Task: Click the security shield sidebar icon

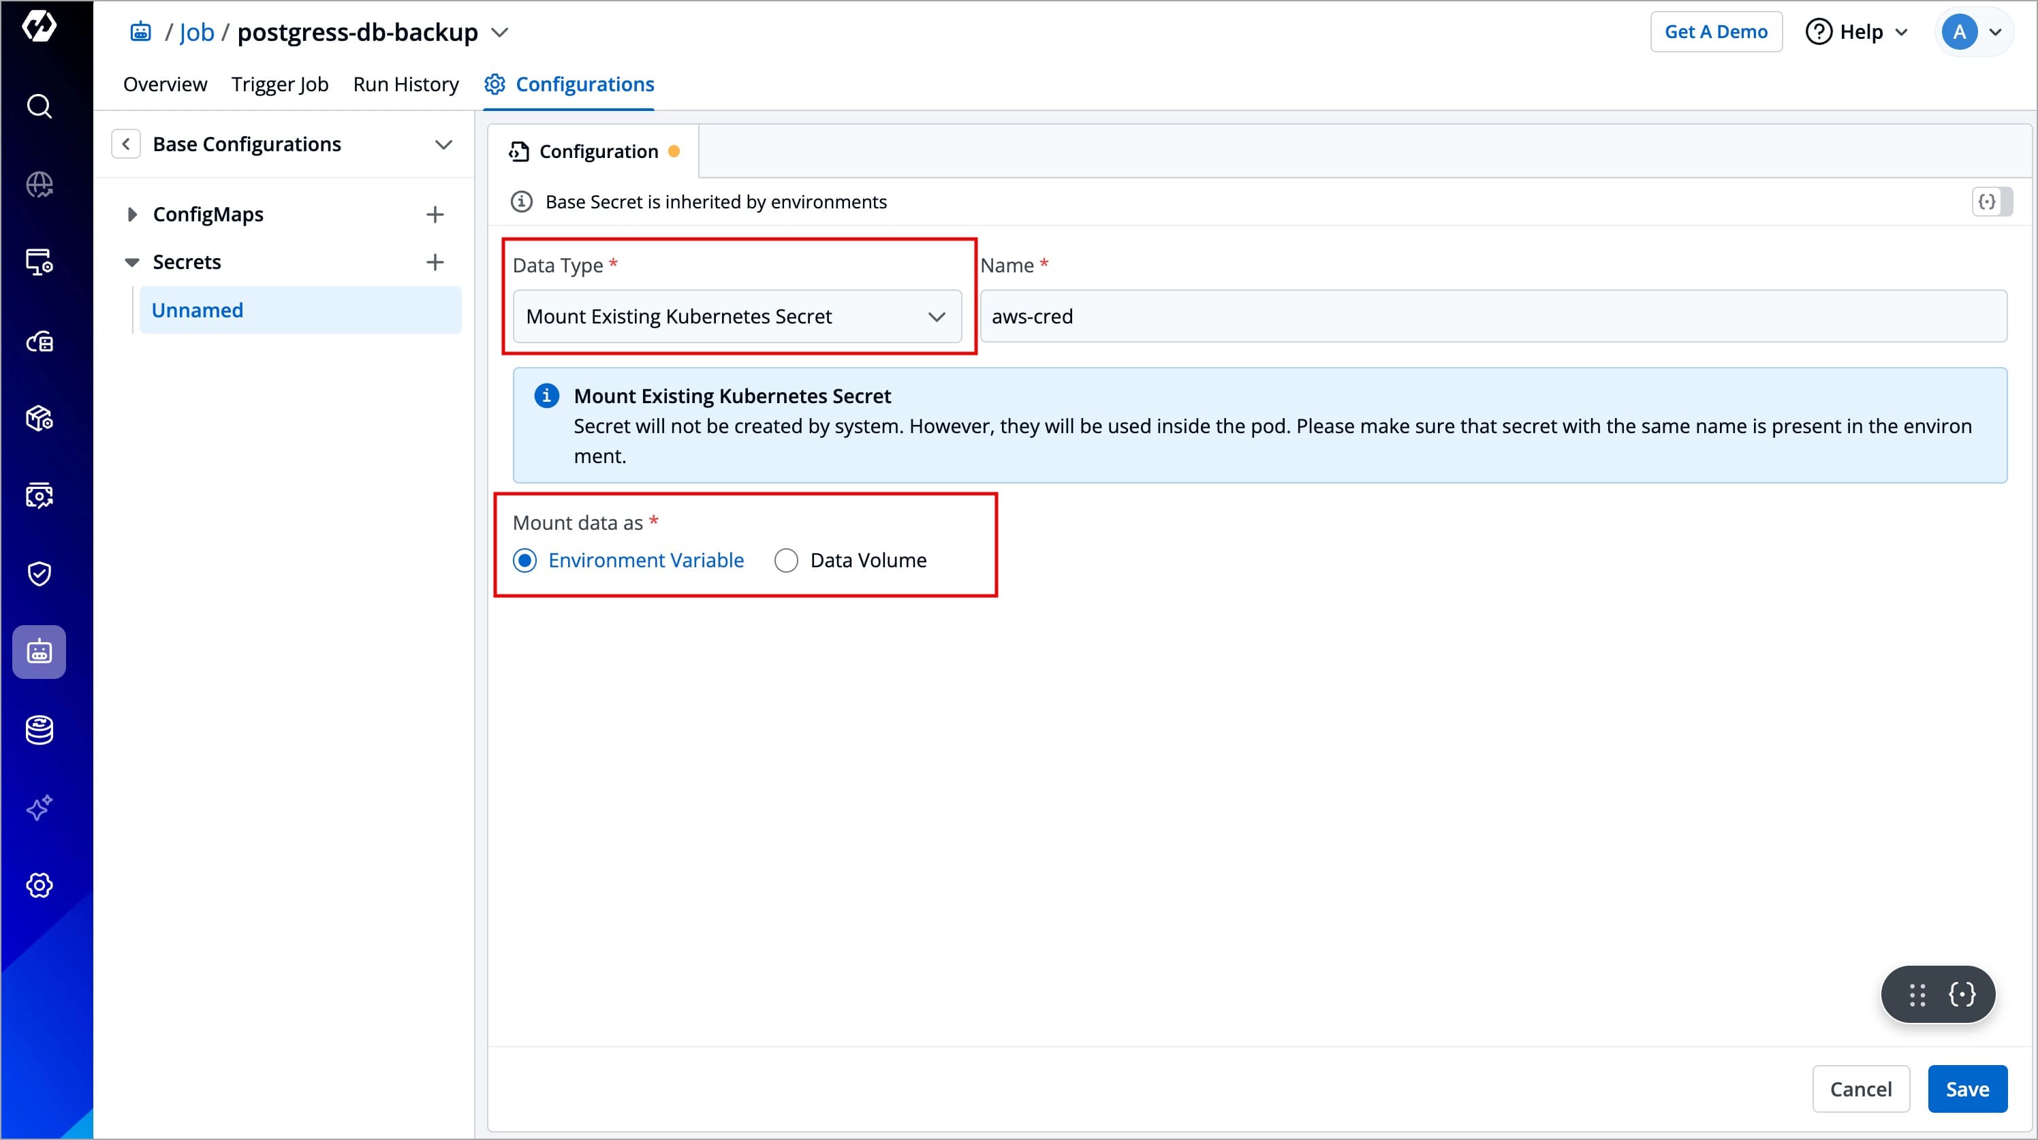Action: point(39,573)
